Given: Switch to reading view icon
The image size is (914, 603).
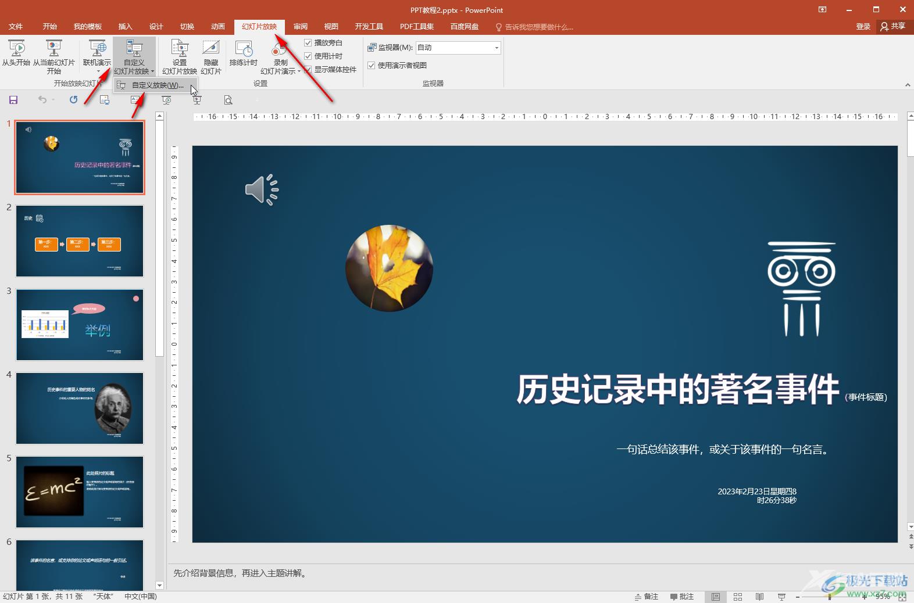Looking at the screenshot, I should [759, 597].
